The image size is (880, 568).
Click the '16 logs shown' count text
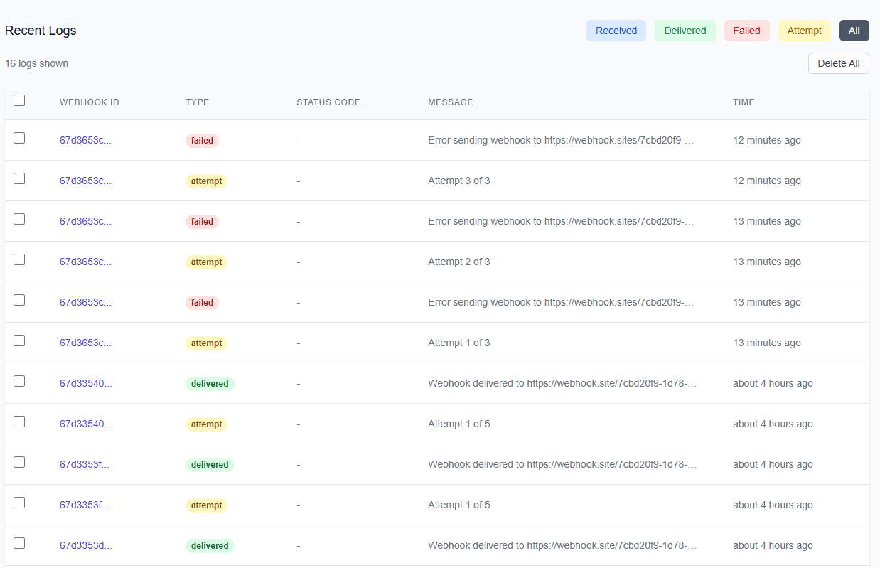[37, 63]
